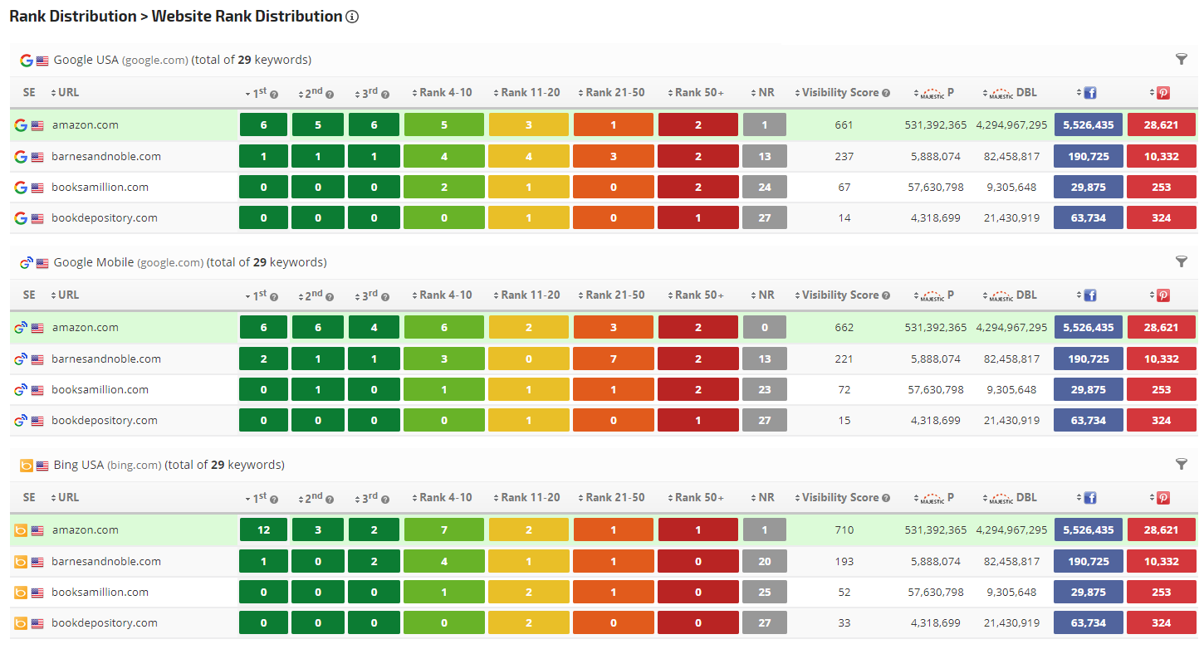1204x649 pixels.
Task: Open amazon.com link in Google USA table
Action: (85, 125)
